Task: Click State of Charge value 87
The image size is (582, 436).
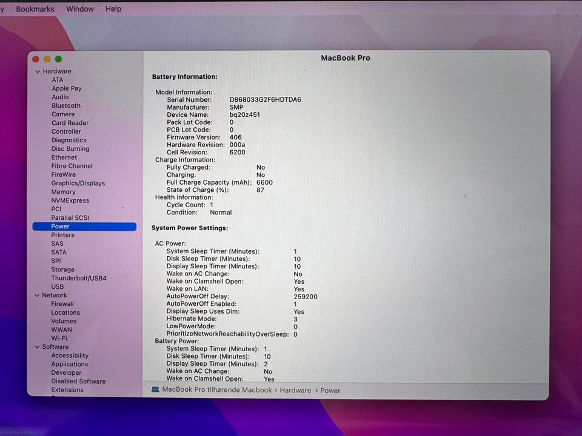Action: click(260, 190)
